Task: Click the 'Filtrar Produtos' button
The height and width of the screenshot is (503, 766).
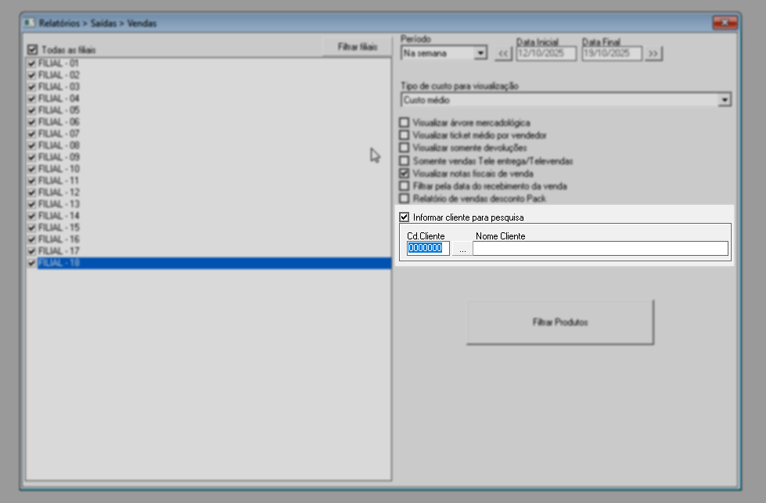Action: point(560,322)
